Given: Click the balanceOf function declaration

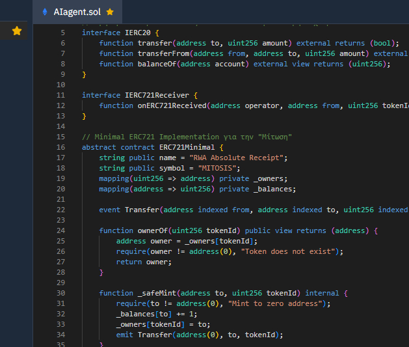Looking at the screenshot, I should click(x=244, y=64).
